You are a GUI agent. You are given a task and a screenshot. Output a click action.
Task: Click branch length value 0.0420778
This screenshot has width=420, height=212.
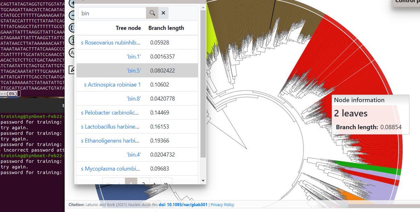162,98
